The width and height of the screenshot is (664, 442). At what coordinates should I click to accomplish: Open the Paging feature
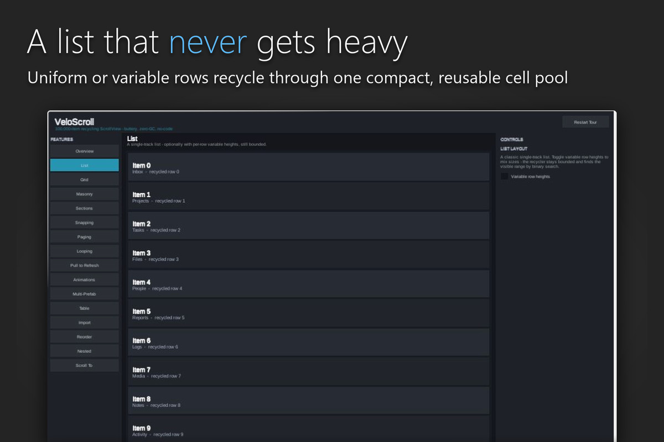coord(85,237)
